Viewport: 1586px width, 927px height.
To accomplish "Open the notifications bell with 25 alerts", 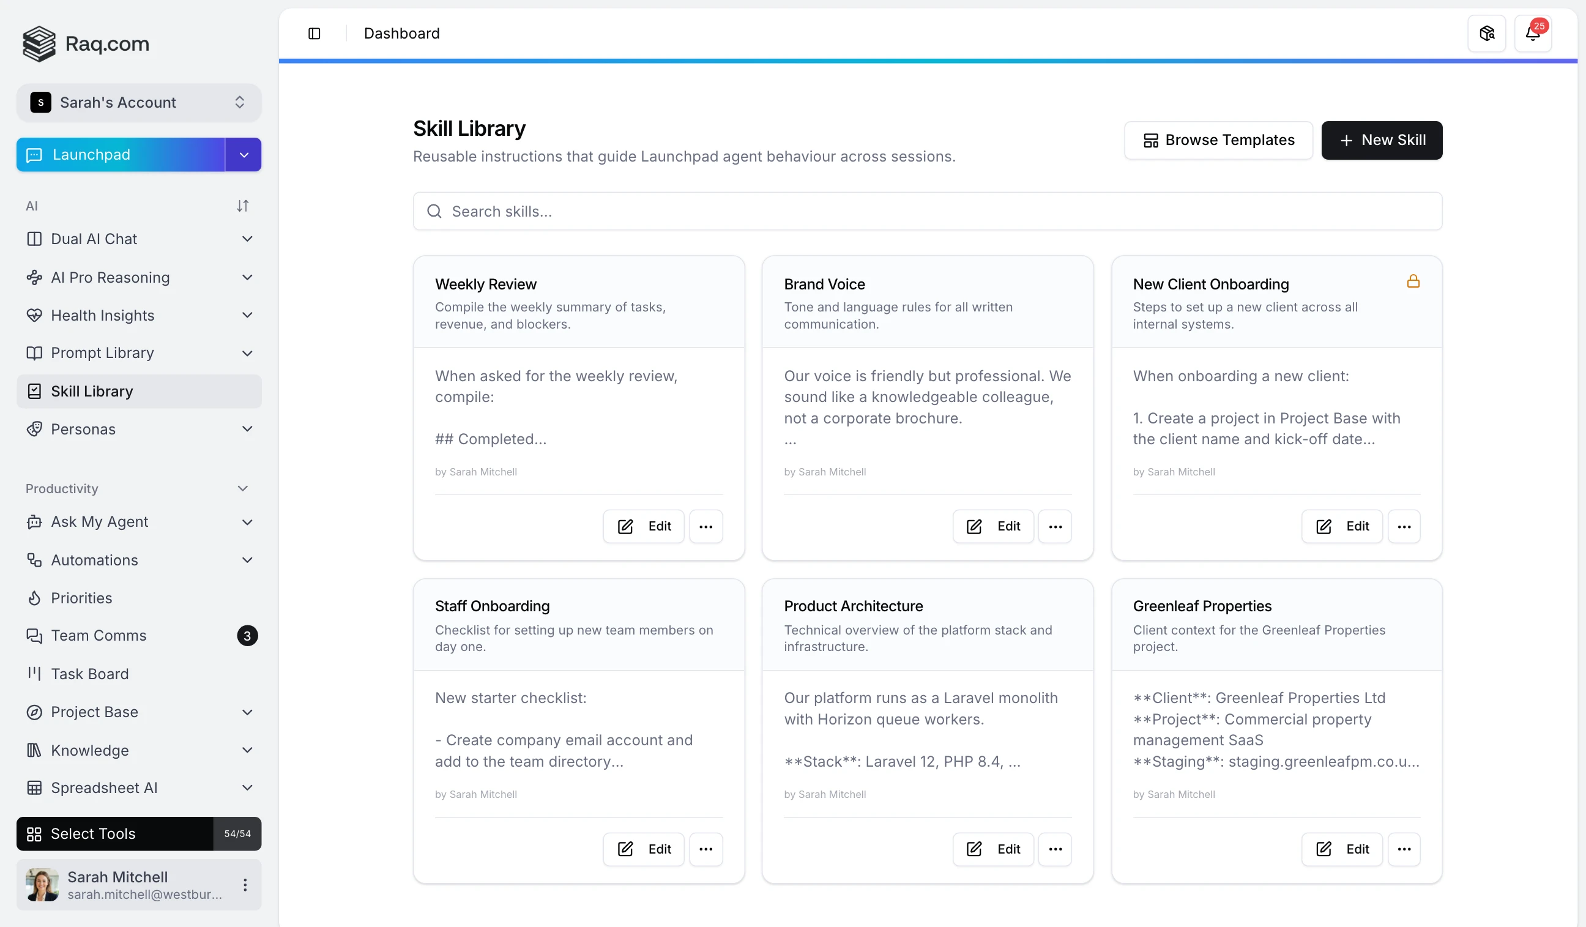I will coord(1534,32).
